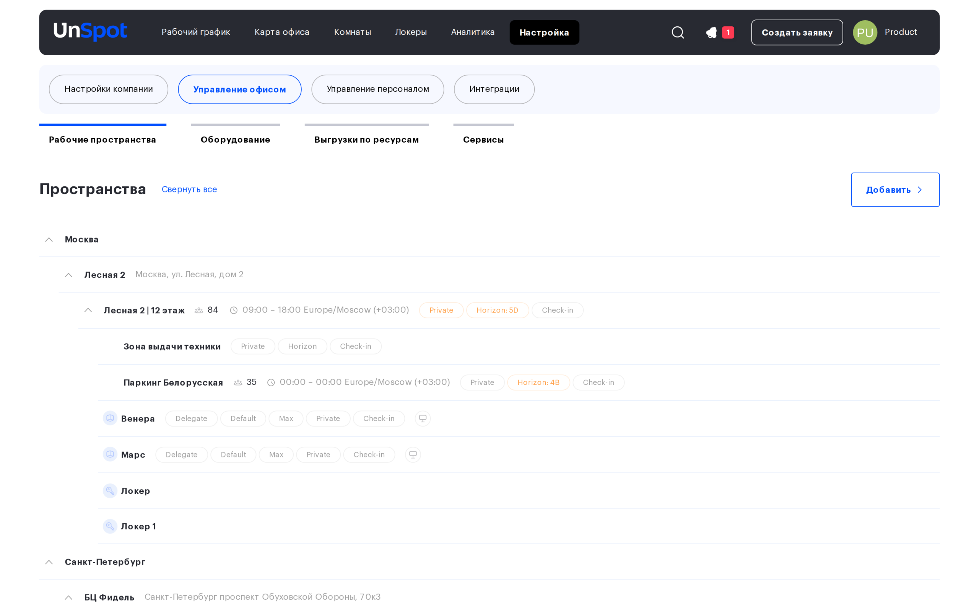Select the Управление офисом section
The width and height of the screenshot is (979, 612).
coord(239,89)
